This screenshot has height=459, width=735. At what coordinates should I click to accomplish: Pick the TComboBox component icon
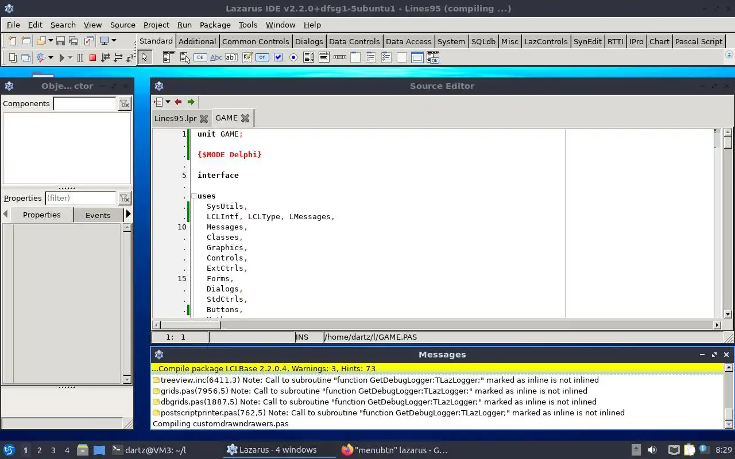click(x=324, y=57)
